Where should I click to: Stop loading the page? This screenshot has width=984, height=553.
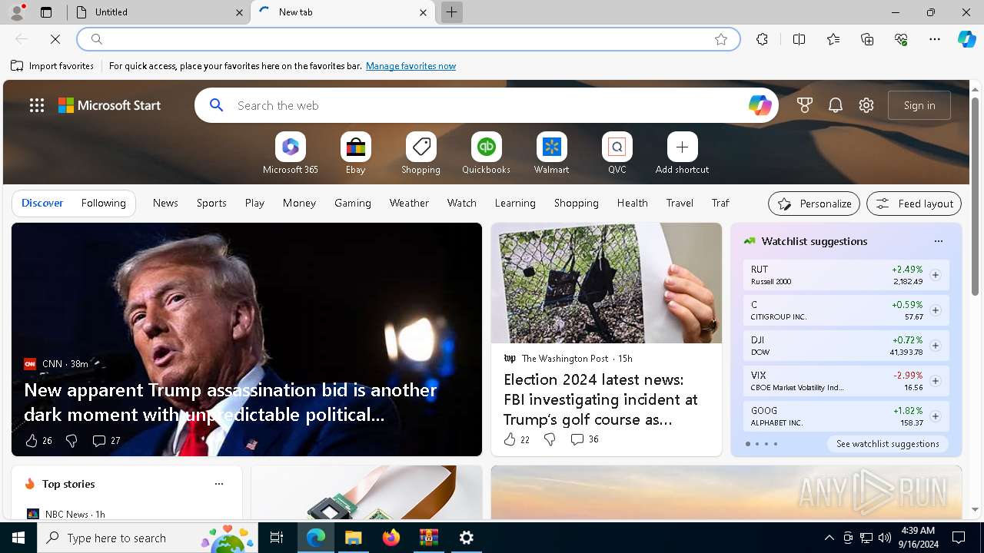(55, 39)
